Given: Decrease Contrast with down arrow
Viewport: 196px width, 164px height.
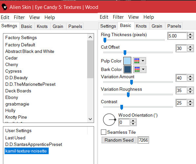Looking at the screenshot, I should [x=190, y=104].
